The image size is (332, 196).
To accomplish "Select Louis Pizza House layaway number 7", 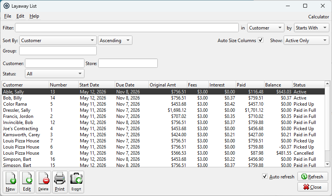I will 163,140.
